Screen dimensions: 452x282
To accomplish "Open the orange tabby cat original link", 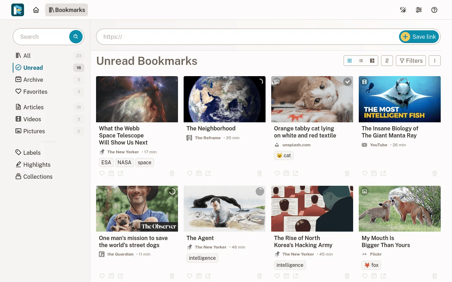I will [x=296, y=173].
